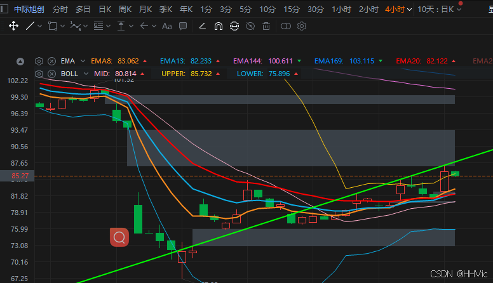Image resolution: width=493 pixels, height=283 pixels.
Task: Open EMA indicator settings gear
Action: pos(39,61)
